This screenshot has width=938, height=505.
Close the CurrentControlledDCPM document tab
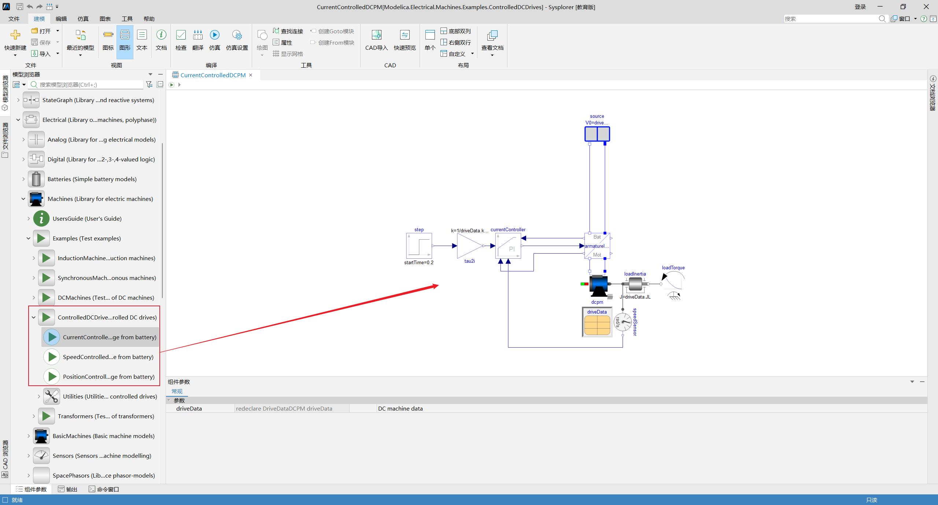[251, 75]
